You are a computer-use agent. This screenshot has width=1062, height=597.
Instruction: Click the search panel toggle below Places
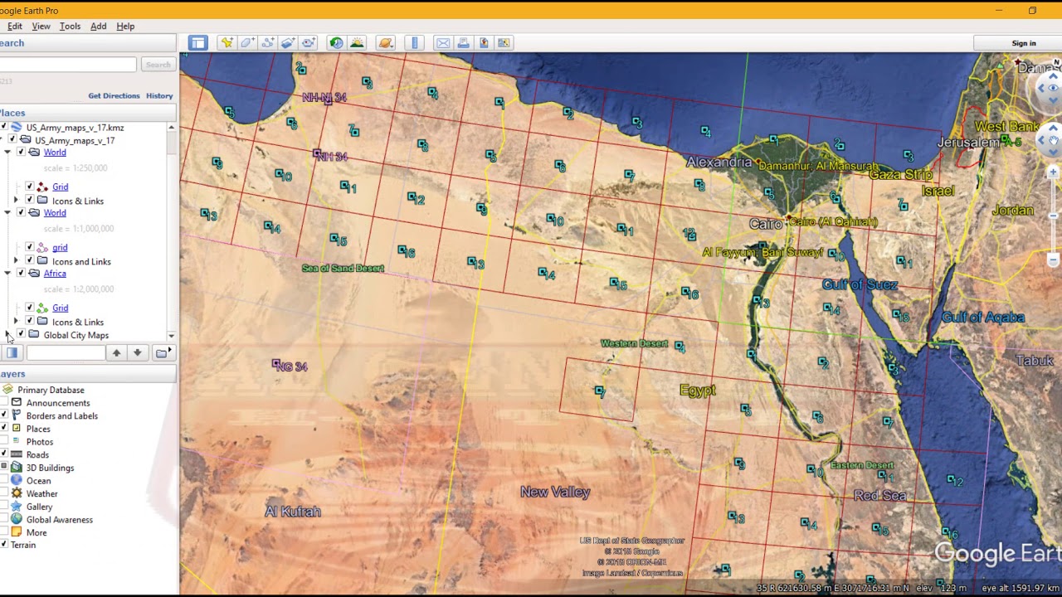point(12,353)
